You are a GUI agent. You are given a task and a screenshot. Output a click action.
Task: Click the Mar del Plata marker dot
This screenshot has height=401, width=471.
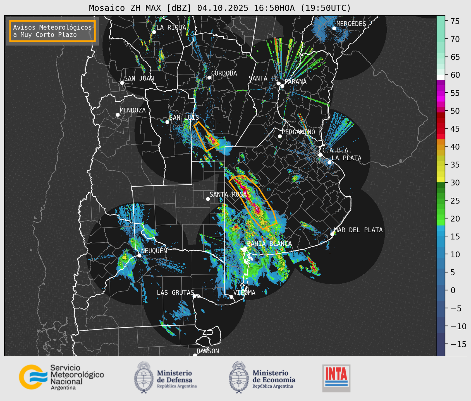tap(332, 234)
